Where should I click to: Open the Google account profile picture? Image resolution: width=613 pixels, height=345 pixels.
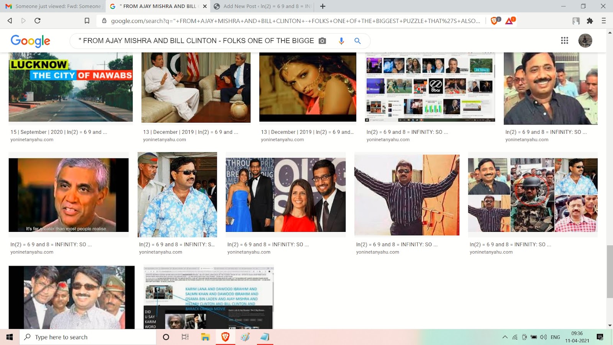pos(585,41)
